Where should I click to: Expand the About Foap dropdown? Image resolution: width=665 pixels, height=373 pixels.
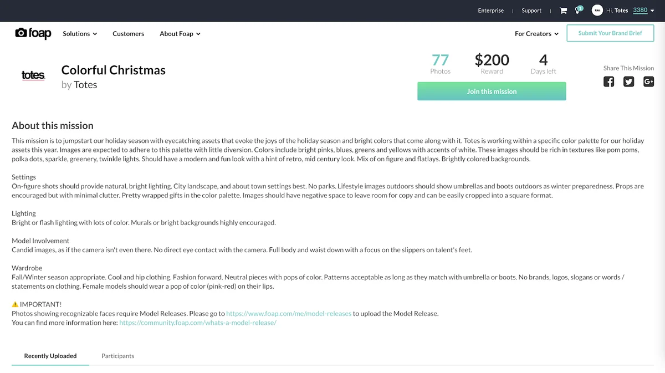pyautogui.click(x=180, y=34)
